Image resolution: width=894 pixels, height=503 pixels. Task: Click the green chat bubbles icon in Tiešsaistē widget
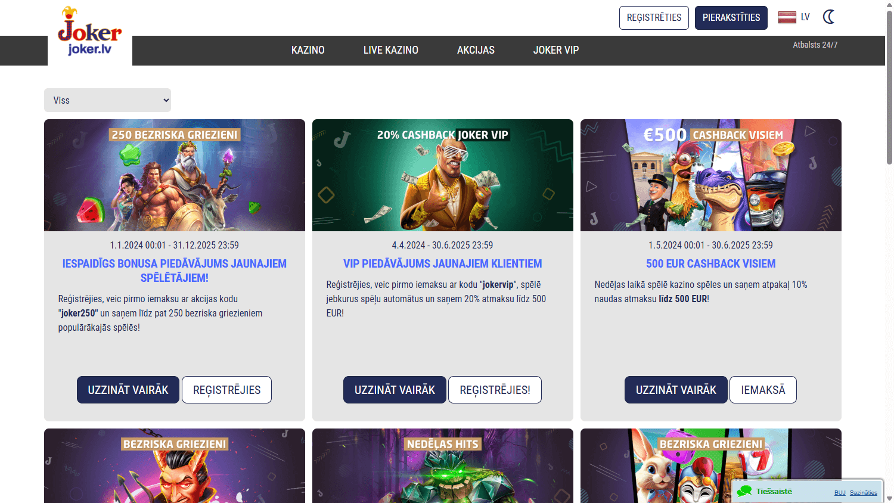(744, 491)
